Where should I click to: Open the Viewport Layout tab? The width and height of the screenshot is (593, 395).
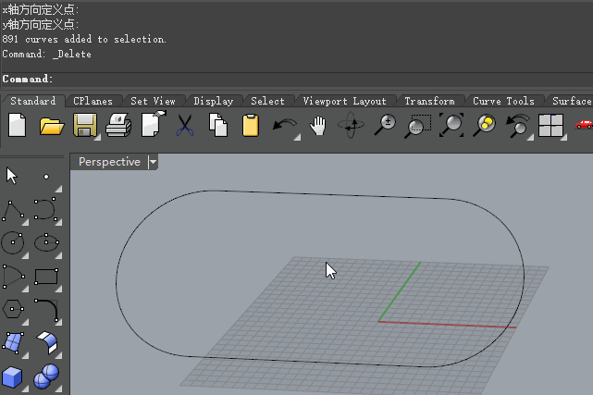[x=344, y=101]
